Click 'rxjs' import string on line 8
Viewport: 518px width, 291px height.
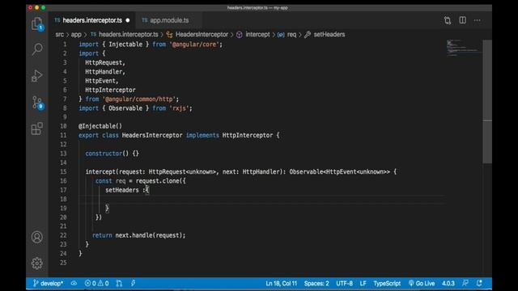[180, 108]
